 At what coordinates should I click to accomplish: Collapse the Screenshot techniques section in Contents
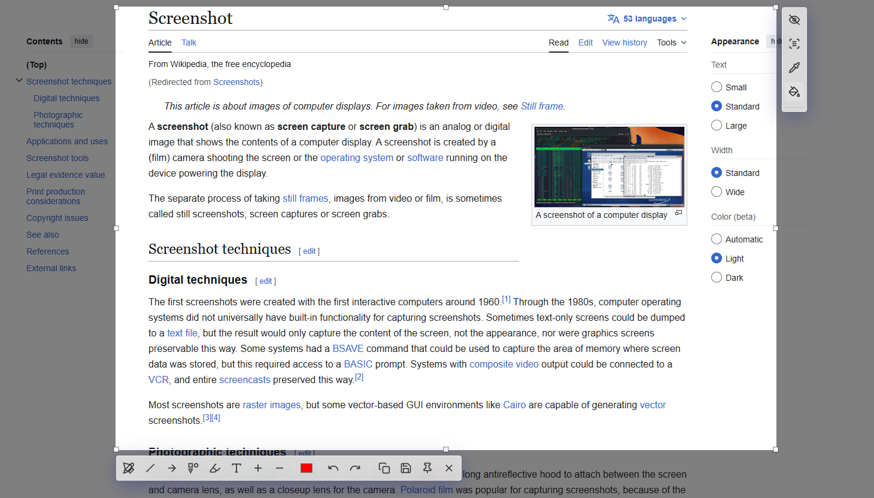[x=19, y=80]
